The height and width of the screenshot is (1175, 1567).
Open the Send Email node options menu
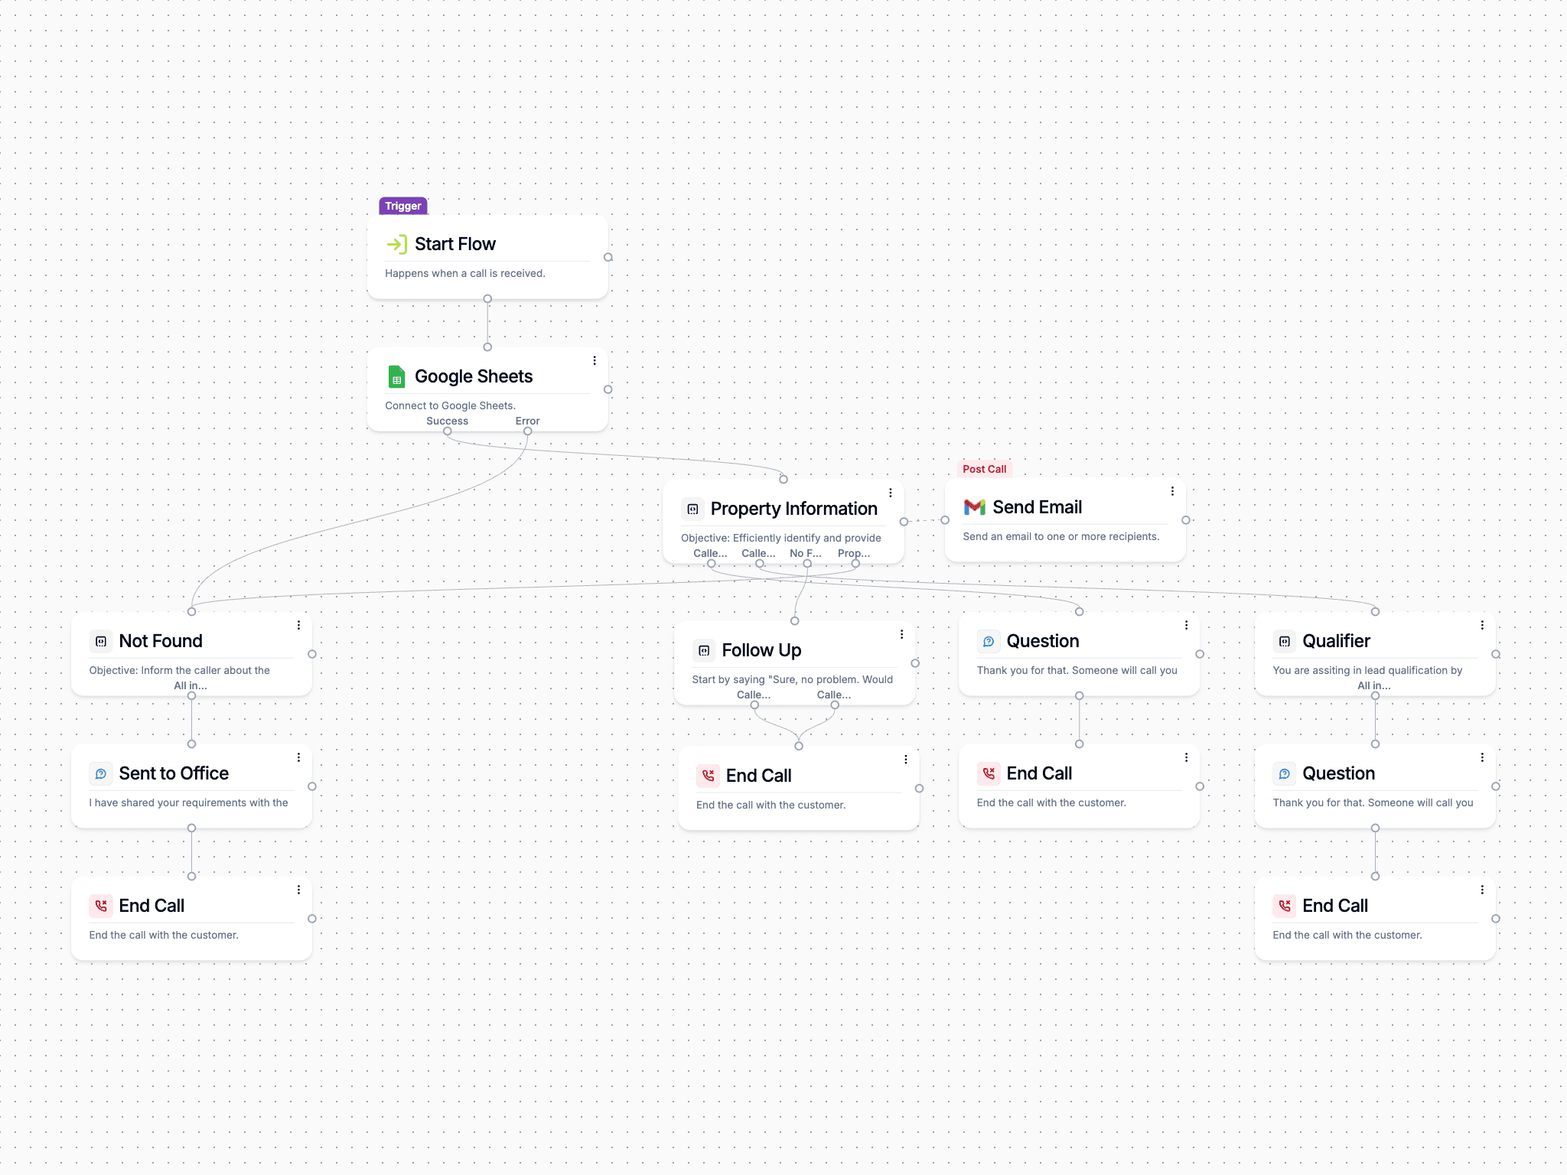[1171, 491]
